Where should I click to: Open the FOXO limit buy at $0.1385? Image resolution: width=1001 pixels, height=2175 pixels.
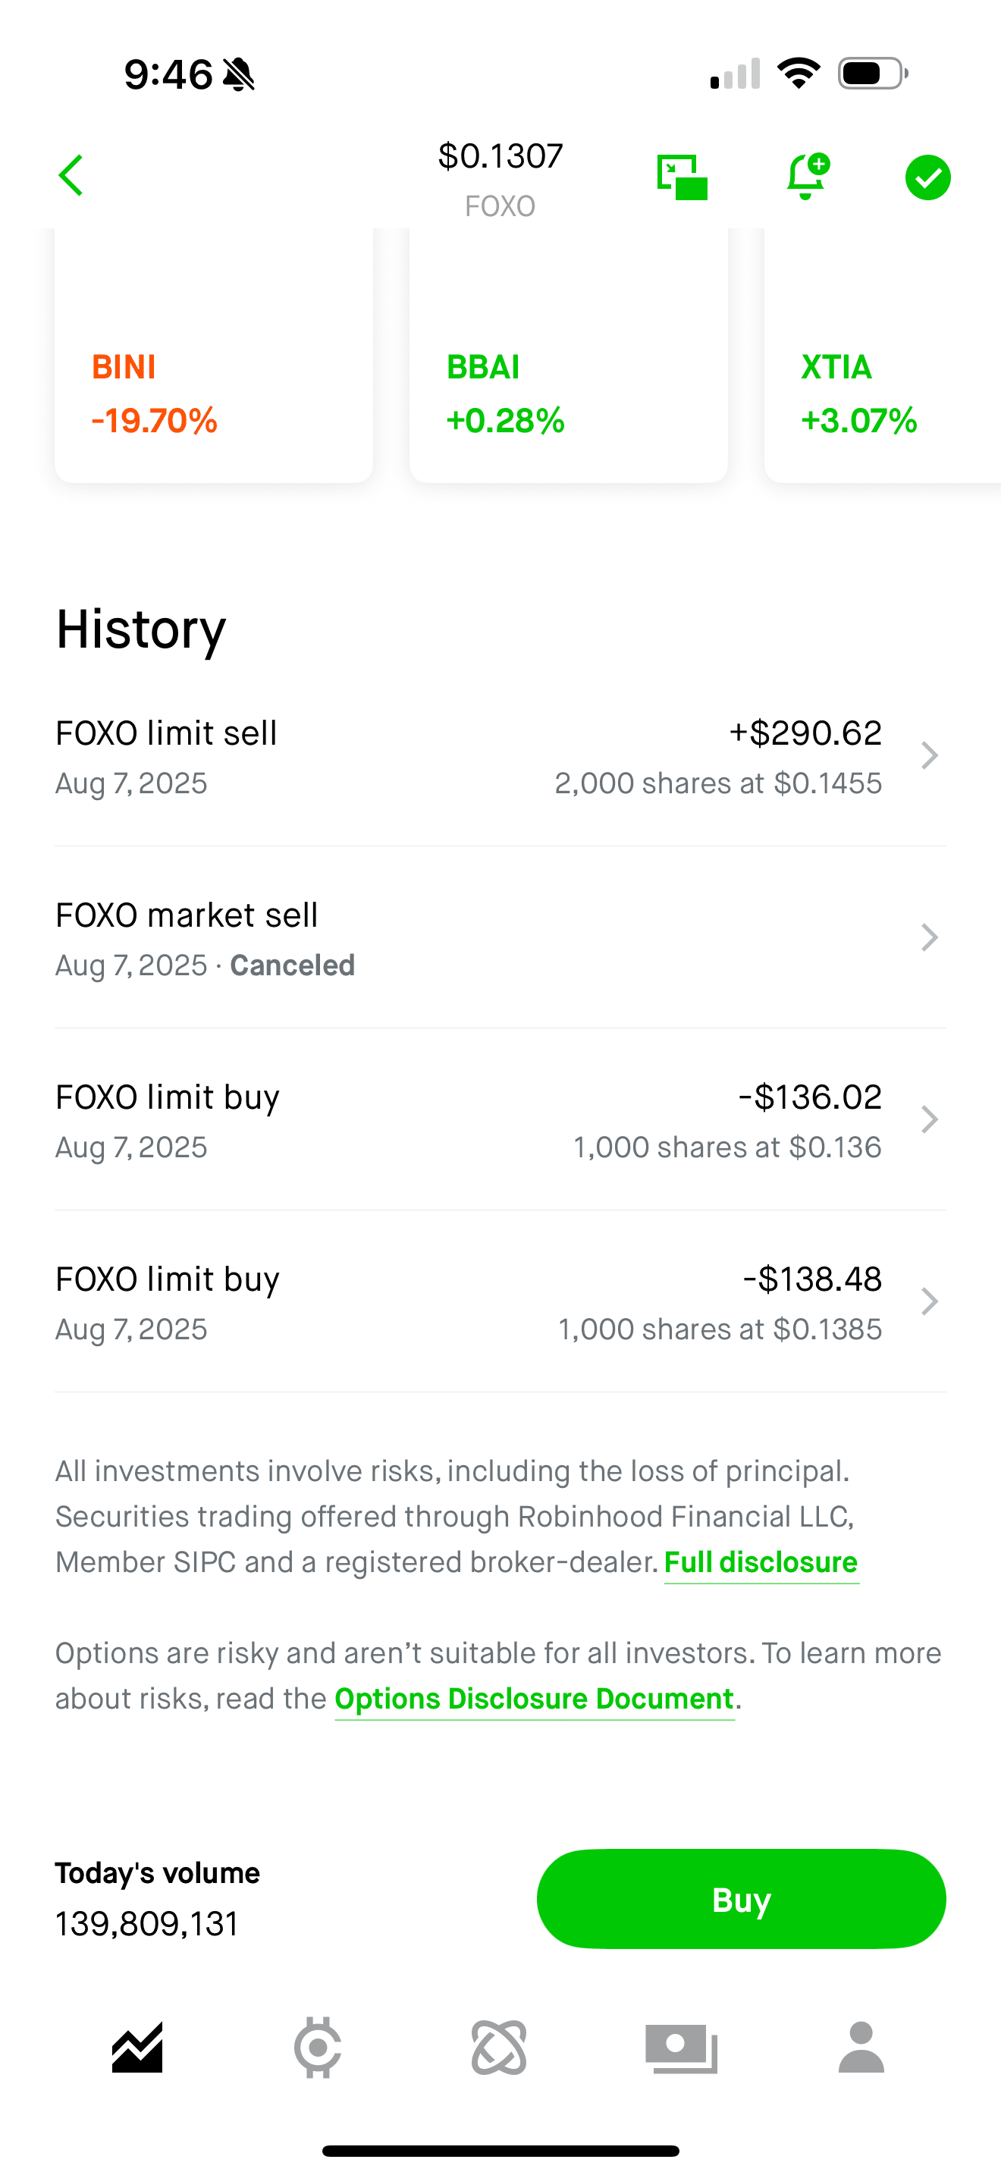point(500,1302)
